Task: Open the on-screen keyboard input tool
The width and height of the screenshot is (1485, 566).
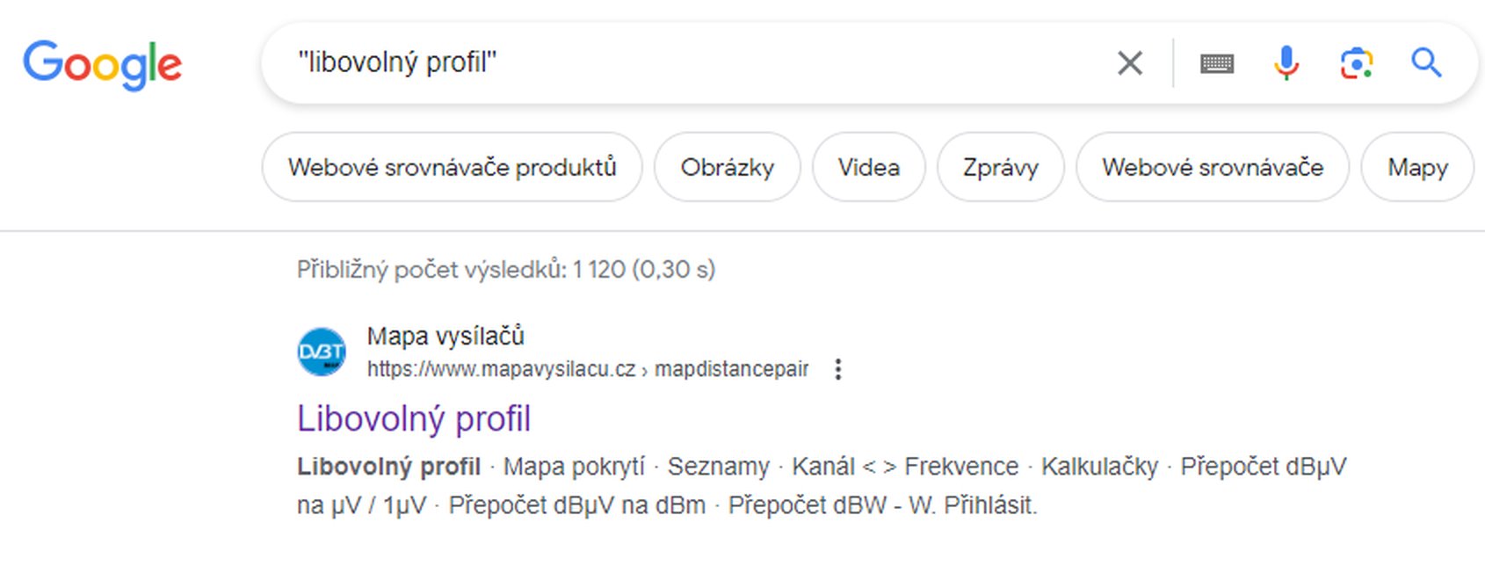Action: click(1216, 63)
